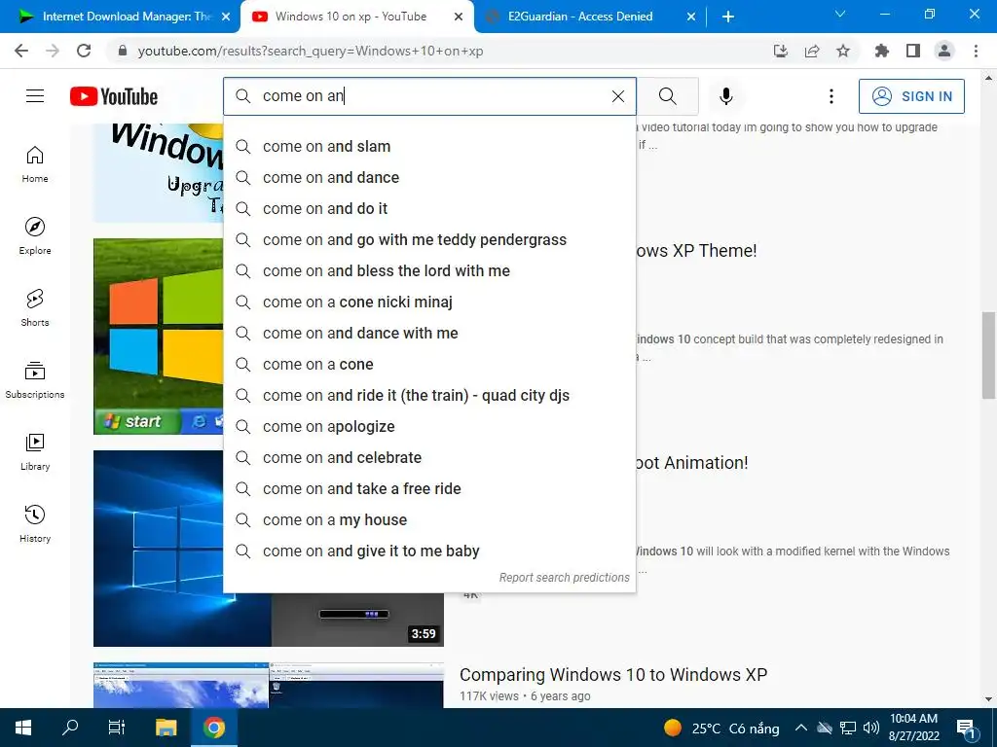Open 'Comparing Windows 10 to Windows XP' video

613,675
